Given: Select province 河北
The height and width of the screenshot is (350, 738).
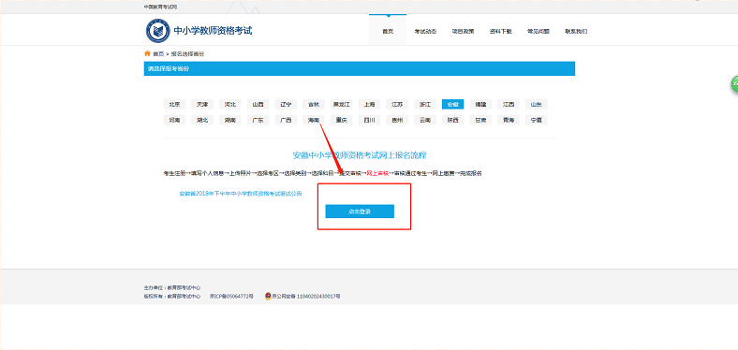Looking at the screenshot, I should (x=230, y=105).
